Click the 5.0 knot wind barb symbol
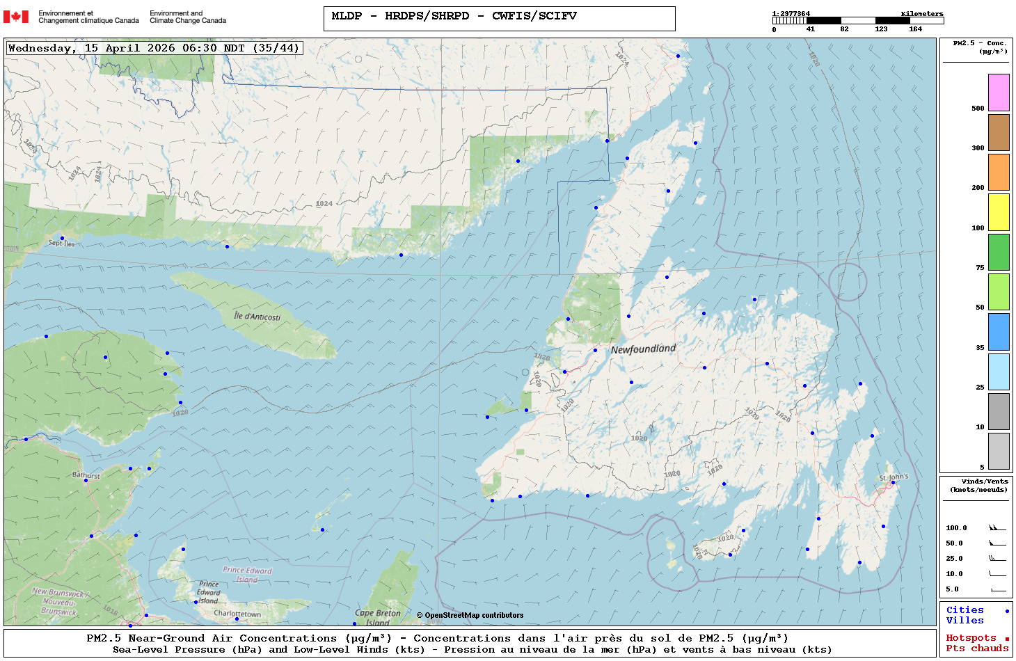Image resolution: width=1016 pixels, height=661 pixels. click(x=997, y=589)
